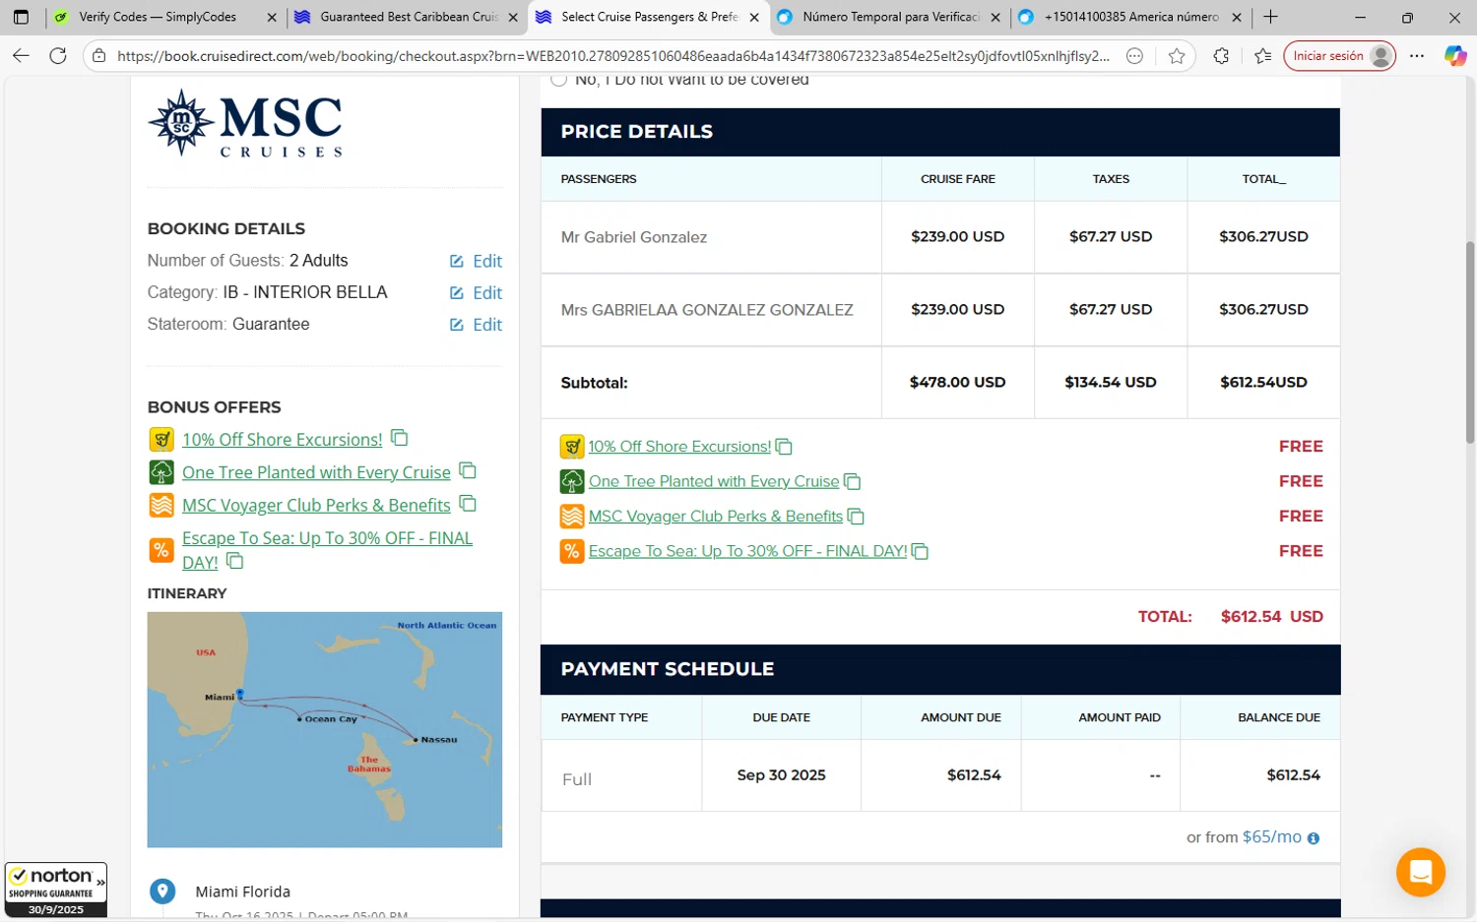Copy 10% Off Shore Excursions in Bonus Offers
The width and height of the screenshot is (1477, 922).
point(400,438)
